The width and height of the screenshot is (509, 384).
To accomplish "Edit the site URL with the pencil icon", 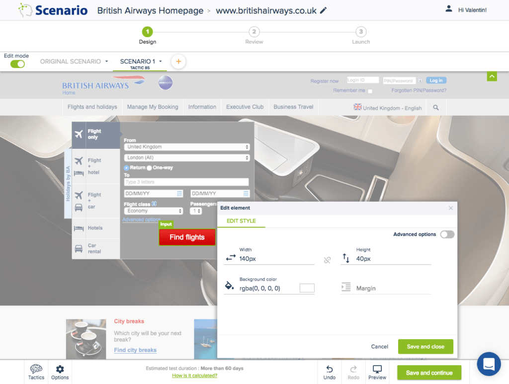I will (323, 10).
